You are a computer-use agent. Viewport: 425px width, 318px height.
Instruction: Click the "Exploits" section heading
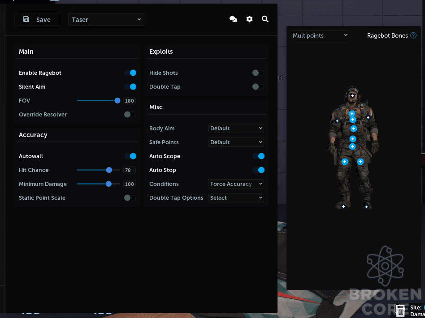(x=161, y=52)
